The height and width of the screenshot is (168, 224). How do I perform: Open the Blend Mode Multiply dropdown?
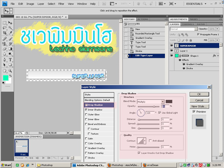162,102
